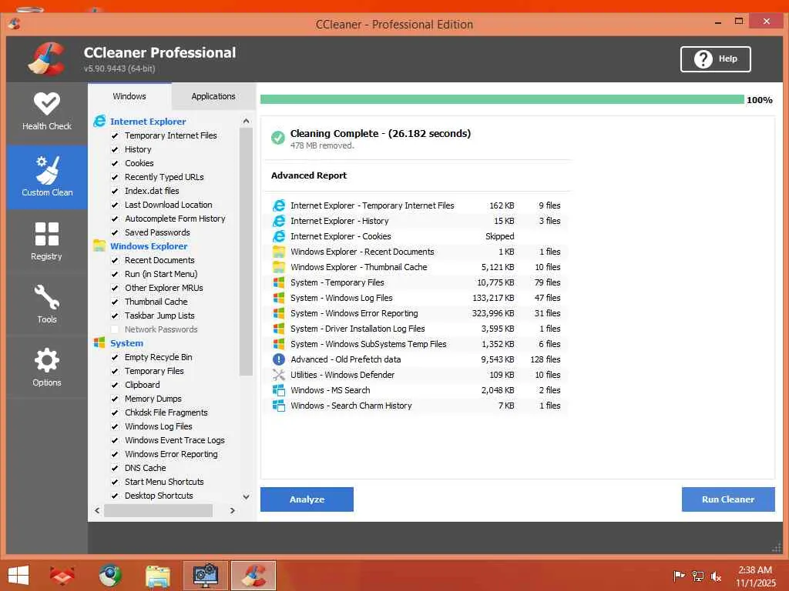Click the cleaning list scroll down arrow
The image size is (789, 591).
point(246,496)
